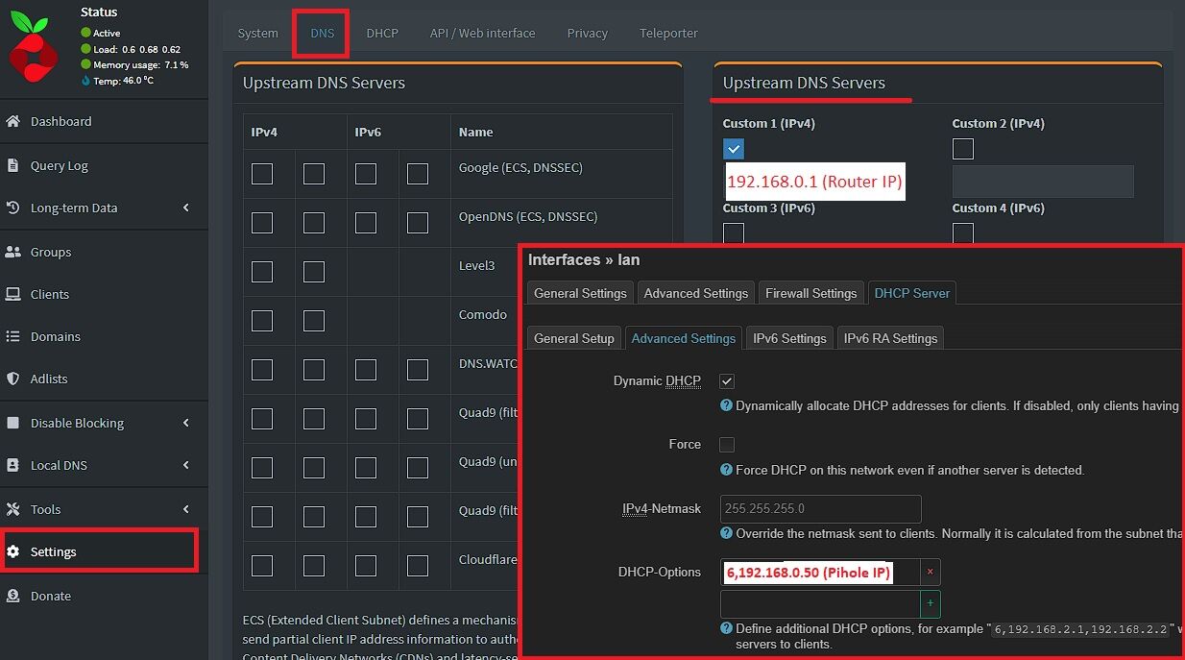Click the IPv4-Netmask input field
1185x660 pixels.
(x=821, y=508)
